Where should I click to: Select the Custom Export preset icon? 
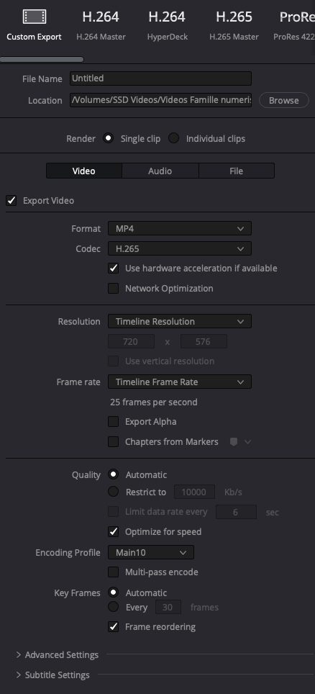click(x=35, y=17)
